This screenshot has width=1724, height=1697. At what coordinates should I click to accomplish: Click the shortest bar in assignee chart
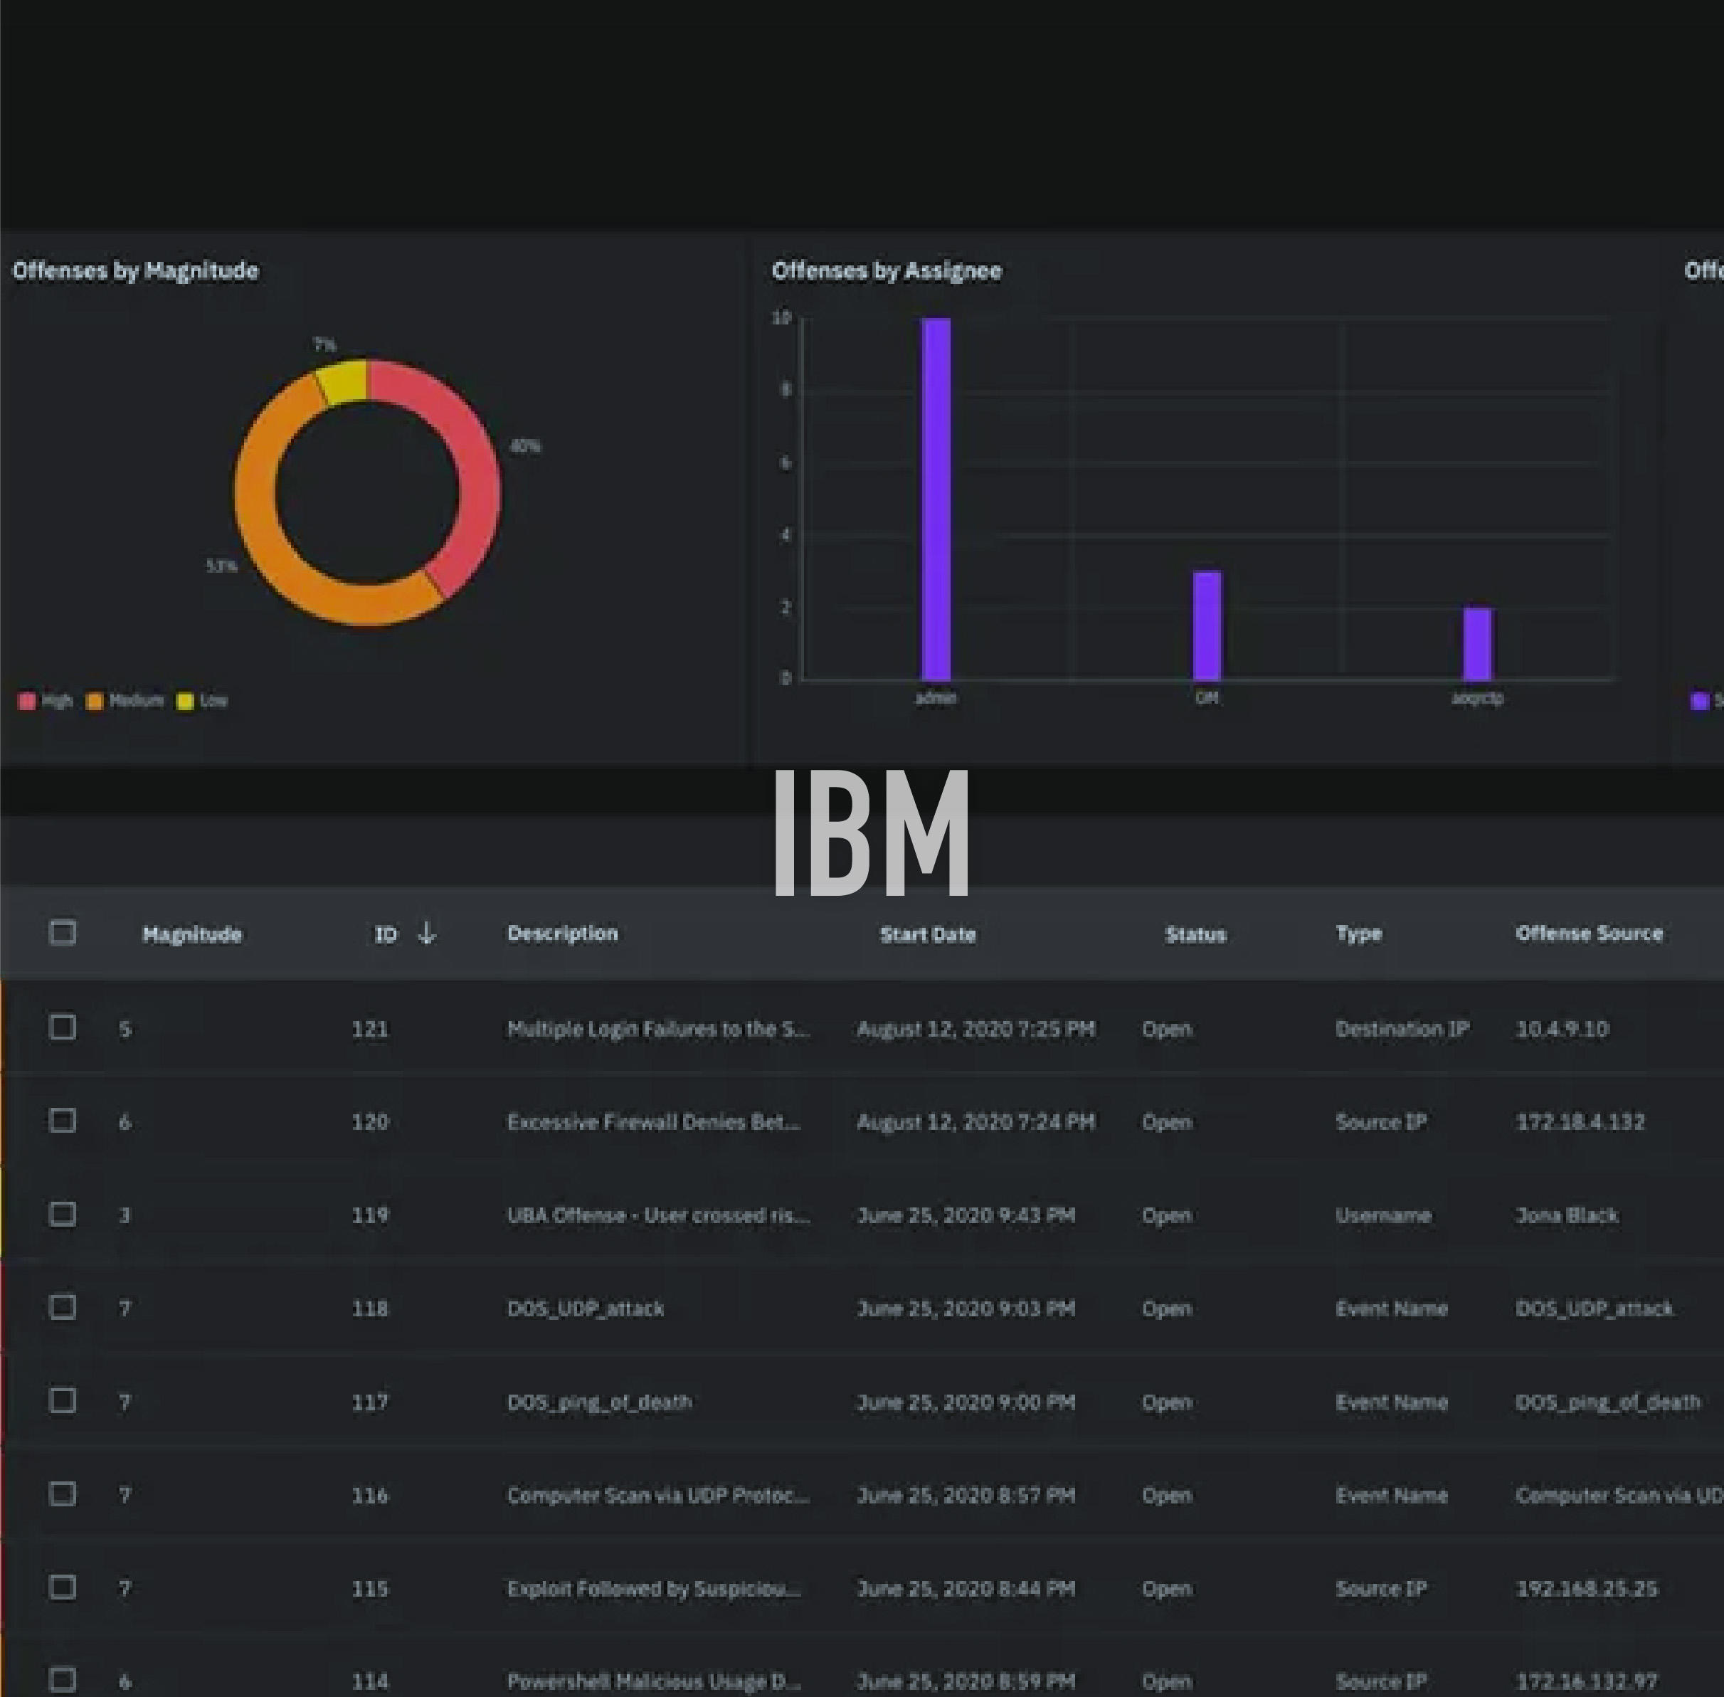click(1477, 645)
